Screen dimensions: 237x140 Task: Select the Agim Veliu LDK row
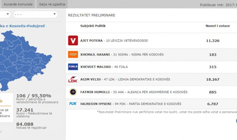[x=151, y=79]
